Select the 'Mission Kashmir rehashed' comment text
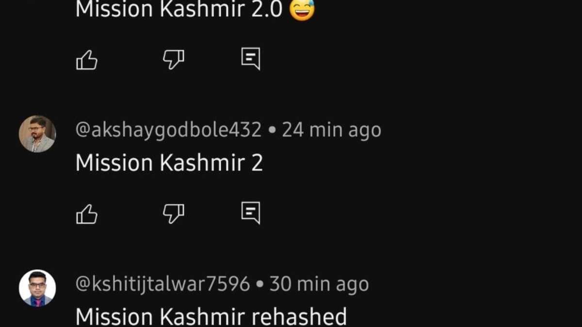The image size is (582, 327). pyautogui.click(x=211, y=317)
